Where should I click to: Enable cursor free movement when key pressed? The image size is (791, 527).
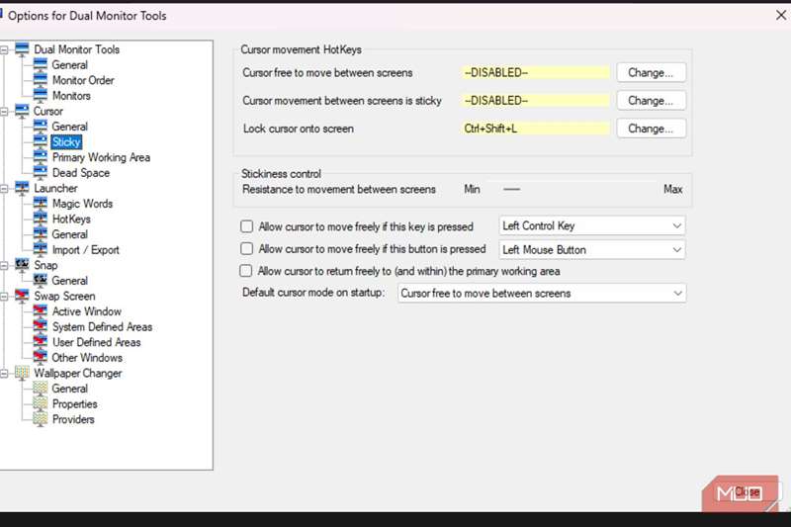click(x=247, y=226)
